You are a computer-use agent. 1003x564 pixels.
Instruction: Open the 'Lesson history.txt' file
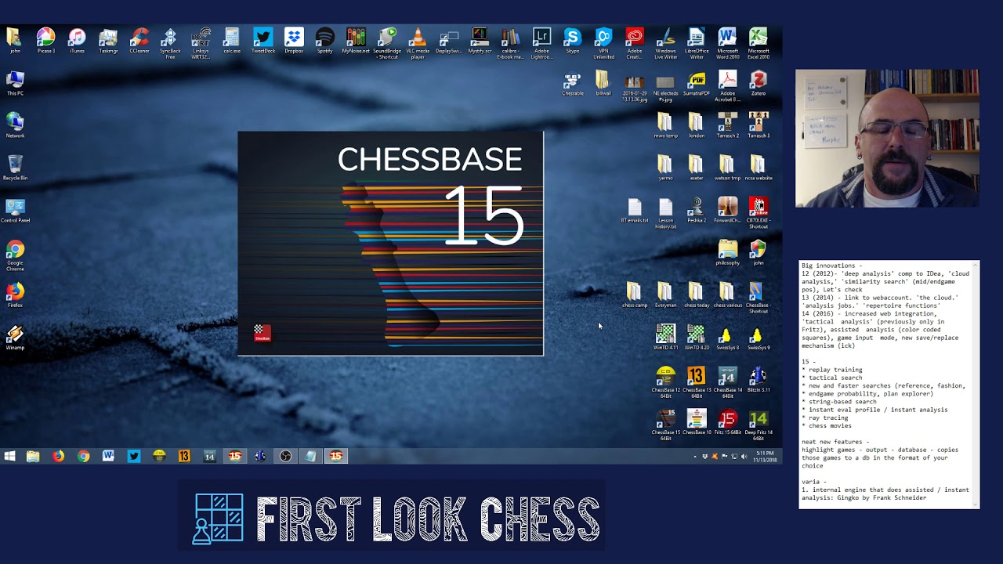coord(665,212)
